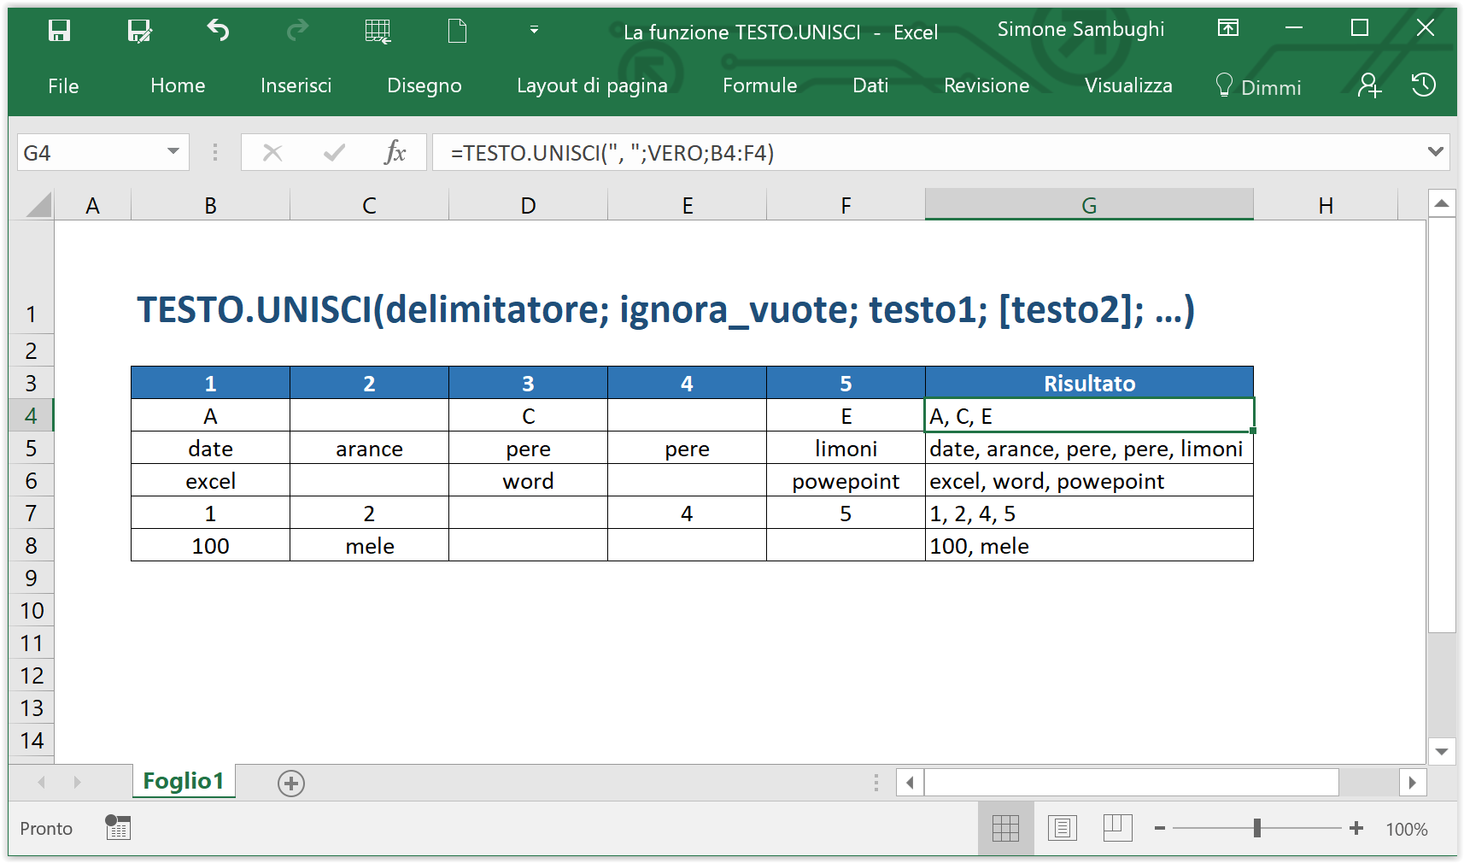This screenshot has width=1464, height=863.
Task: Add a new sheet with plus button
Action: point(291,783)
